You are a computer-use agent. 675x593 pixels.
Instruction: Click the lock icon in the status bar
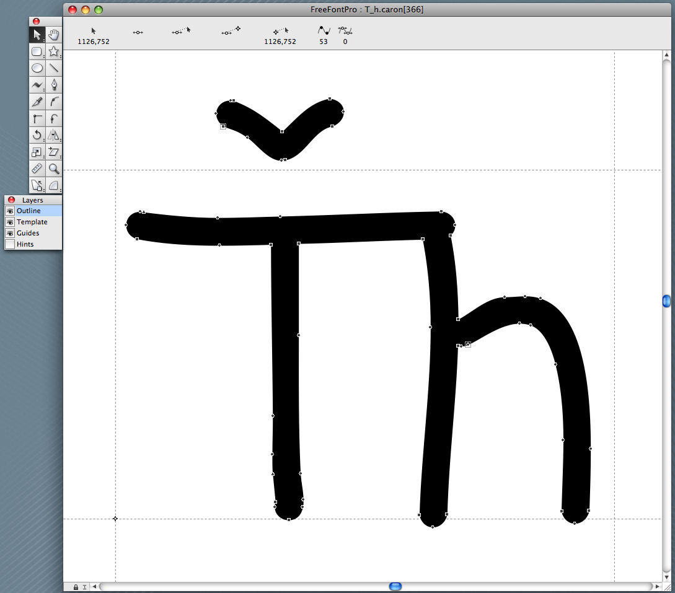point(76,587)
